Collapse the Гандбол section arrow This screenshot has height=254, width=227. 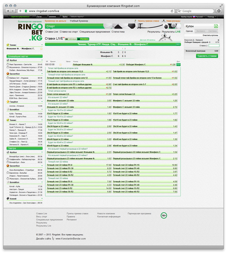point(42,102)
